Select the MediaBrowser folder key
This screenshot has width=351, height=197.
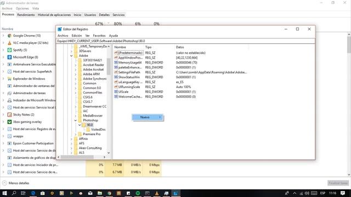[x=93, y=115]
